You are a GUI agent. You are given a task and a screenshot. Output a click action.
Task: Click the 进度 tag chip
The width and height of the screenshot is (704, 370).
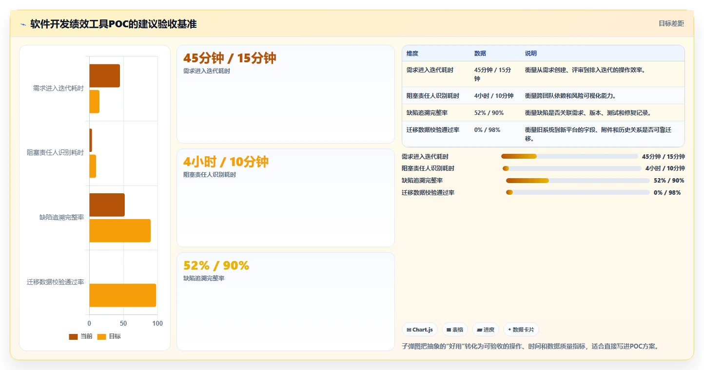pyautogui.click(x=486, y=330)
